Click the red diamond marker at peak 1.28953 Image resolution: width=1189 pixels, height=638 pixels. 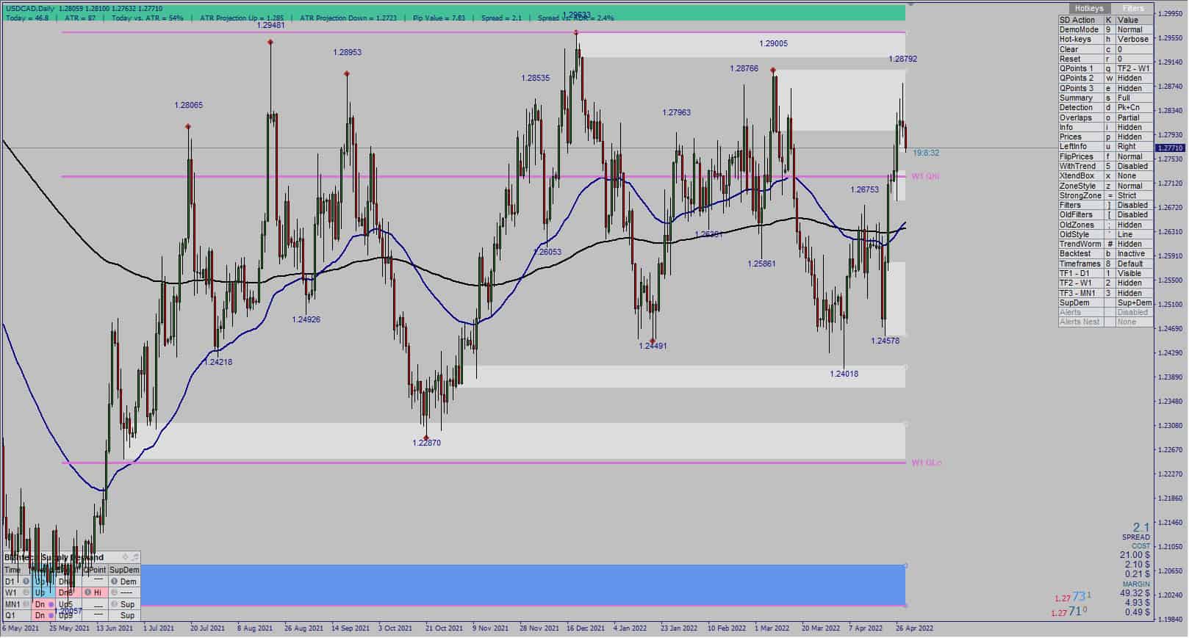point(347,73)
